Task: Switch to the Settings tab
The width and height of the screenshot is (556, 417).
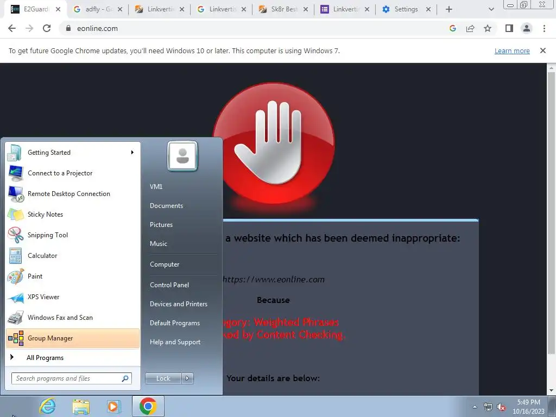Action: tap(406, 10)
